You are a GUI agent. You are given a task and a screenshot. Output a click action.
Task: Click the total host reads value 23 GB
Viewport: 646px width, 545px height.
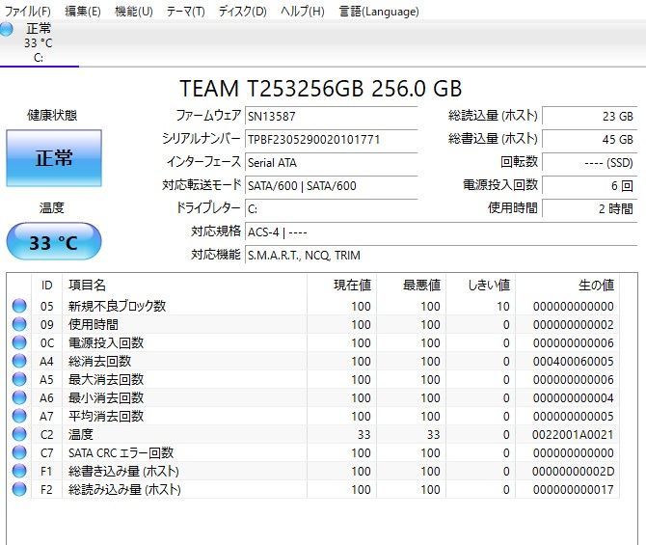pos(589,117)
